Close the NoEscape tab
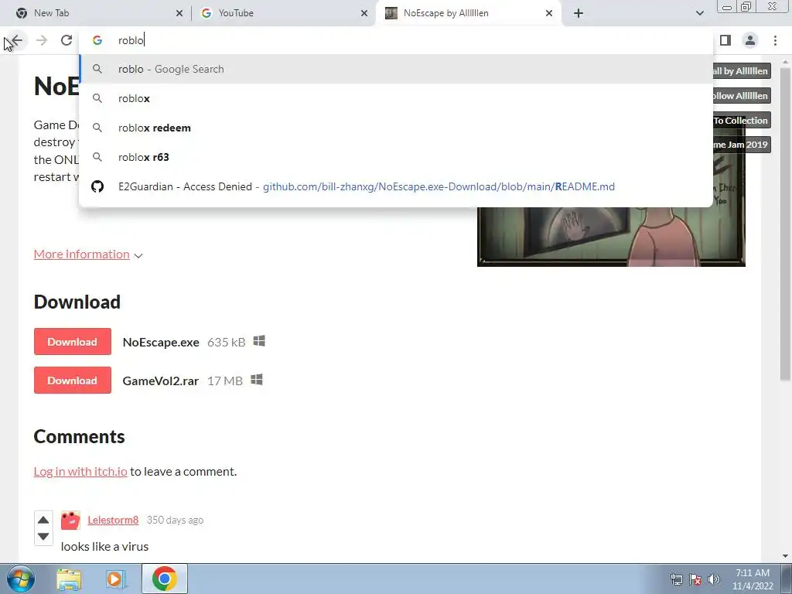 pos(549,13)
